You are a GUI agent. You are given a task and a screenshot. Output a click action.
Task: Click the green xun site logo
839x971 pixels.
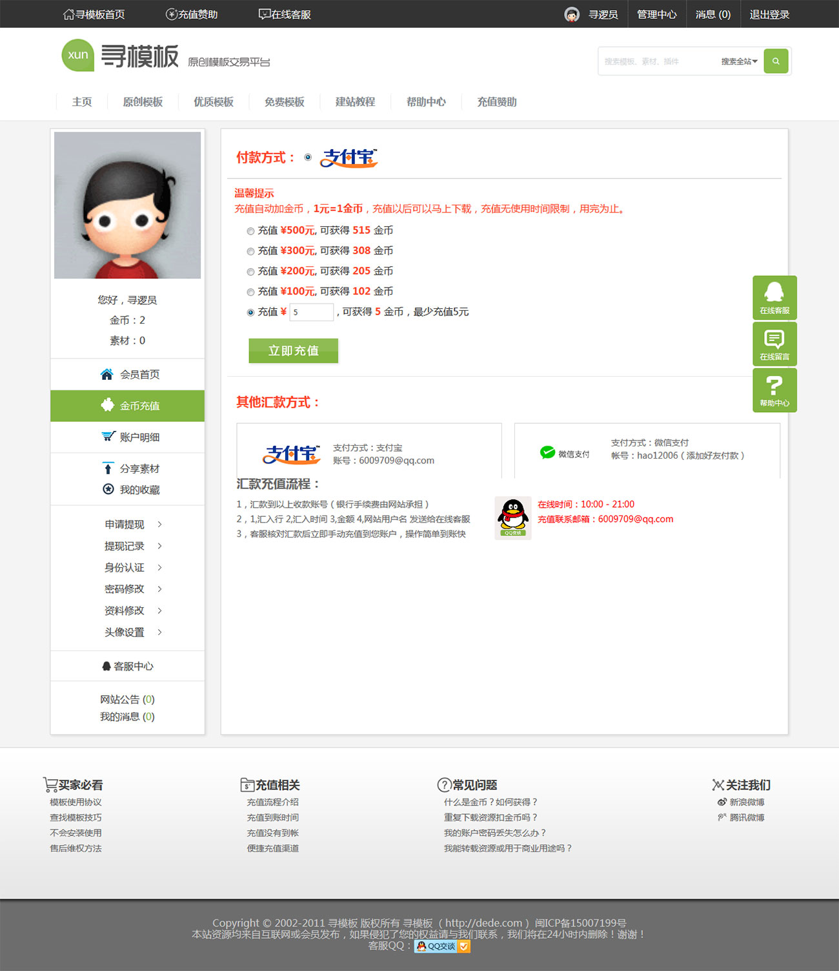click(x=78, y=56)
